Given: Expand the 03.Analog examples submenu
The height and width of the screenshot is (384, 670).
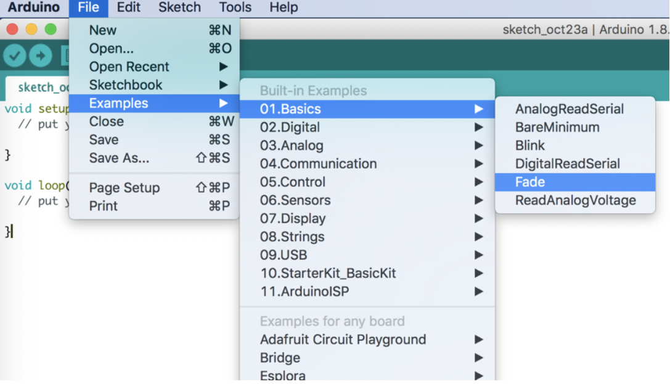Looking at the screenshot, I should [x=367, y=145].
